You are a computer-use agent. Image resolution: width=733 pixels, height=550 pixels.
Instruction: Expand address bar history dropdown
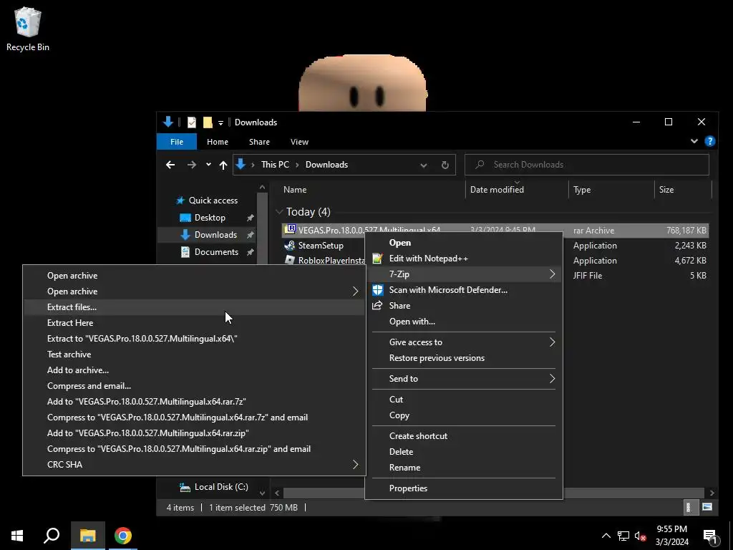point(424,165)
